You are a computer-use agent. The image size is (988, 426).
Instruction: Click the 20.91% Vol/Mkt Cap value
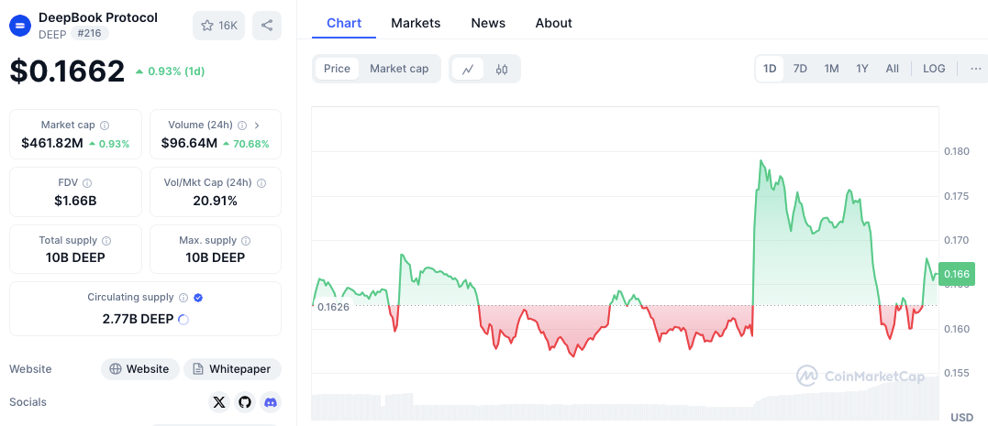[x=216, y=202]
